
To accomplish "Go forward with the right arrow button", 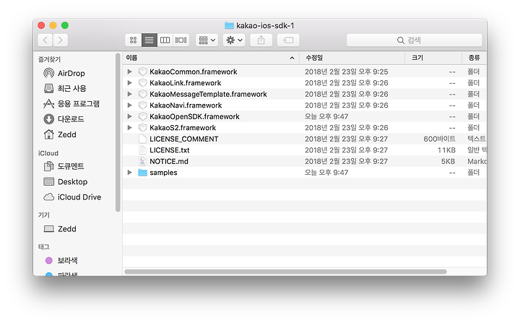I will [61, 40].
